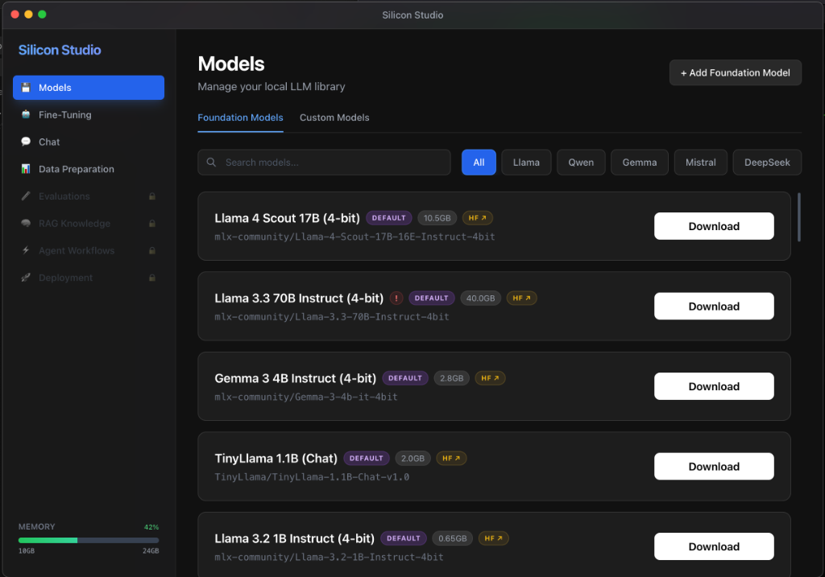This screenshot has height=577, width=825.
Task: Select Models in the sidebar
Action: [89, 87]
